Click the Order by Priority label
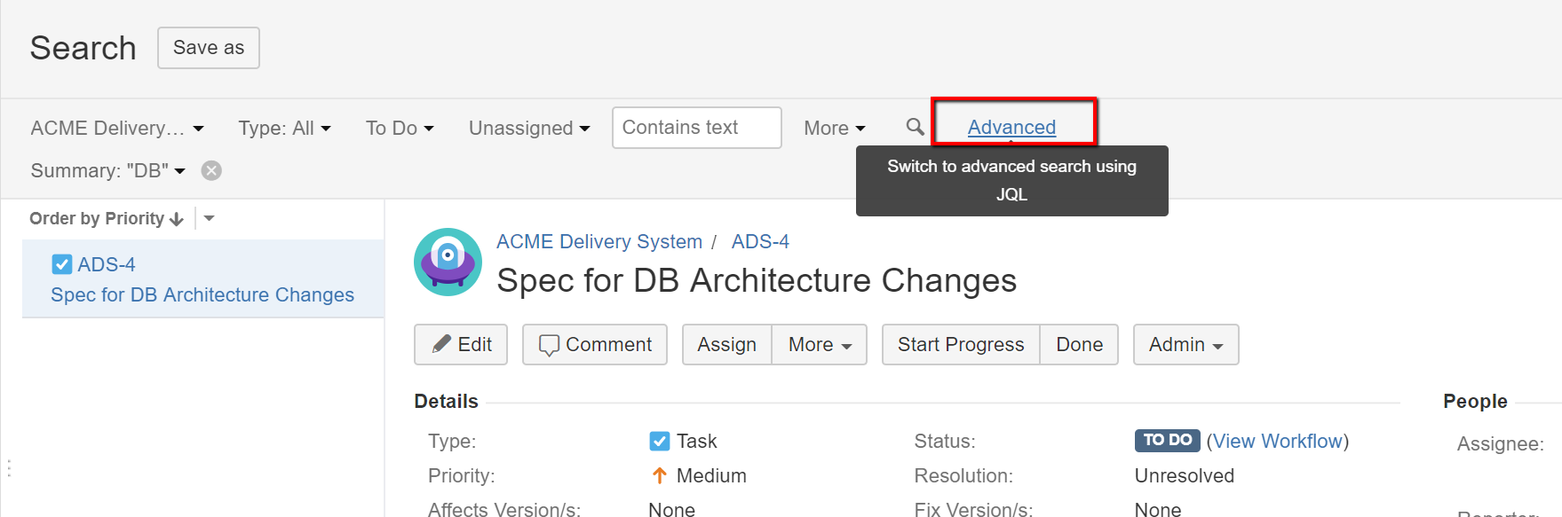 (97, 218)
